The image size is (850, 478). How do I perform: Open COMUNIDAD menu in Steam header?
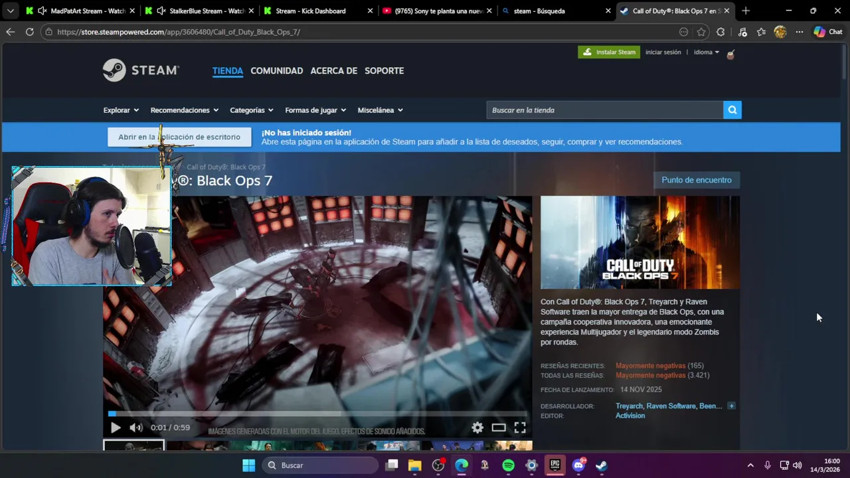(x=277, y=71)
